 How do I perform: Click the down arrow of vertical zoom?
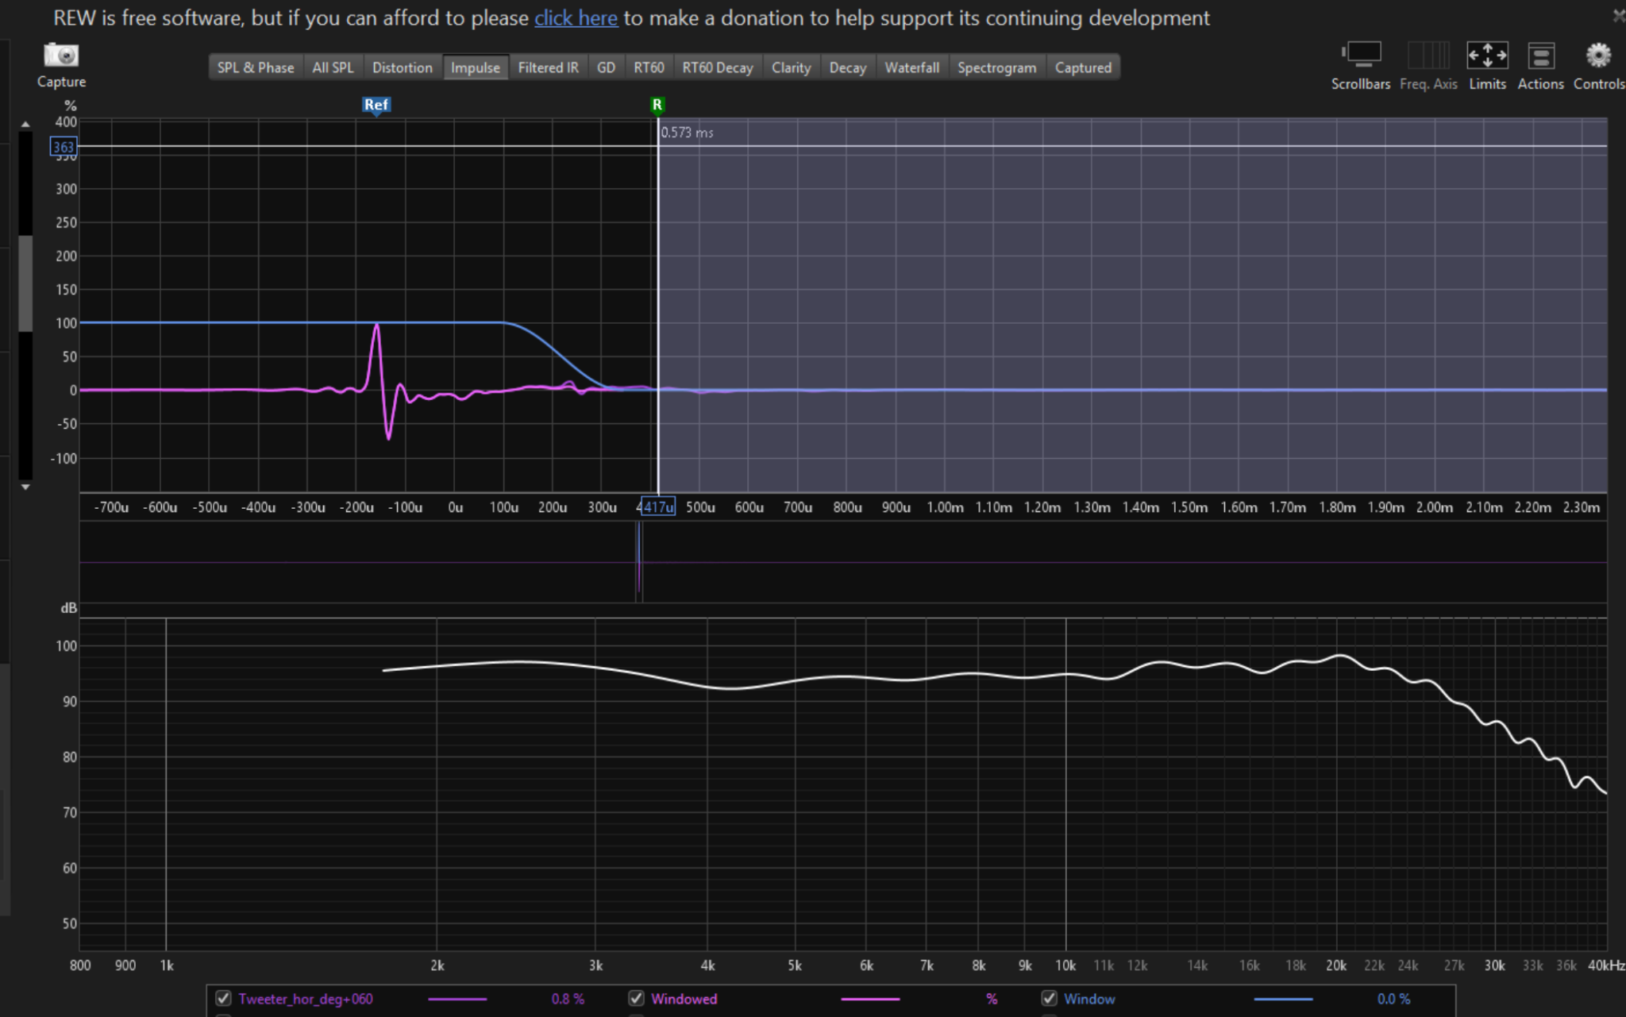(x=25, y=487)
